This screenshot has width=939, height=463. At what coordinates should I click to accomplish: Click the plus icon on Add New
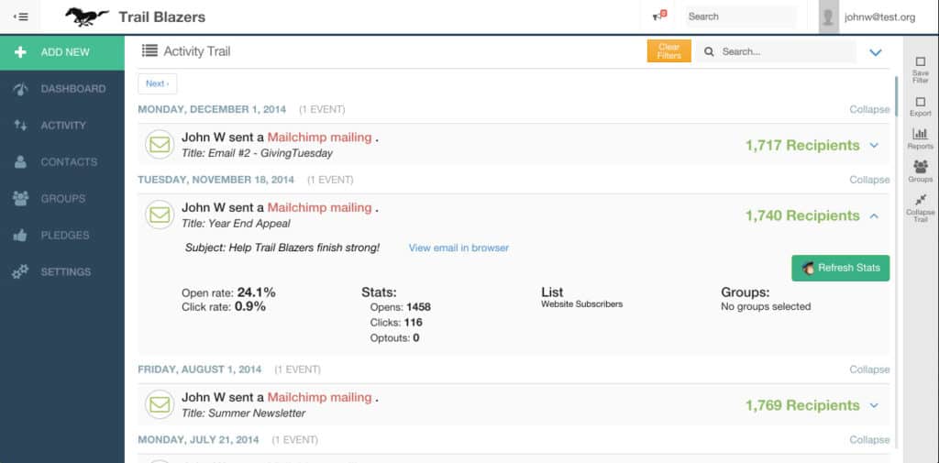[x=20, y=52]
